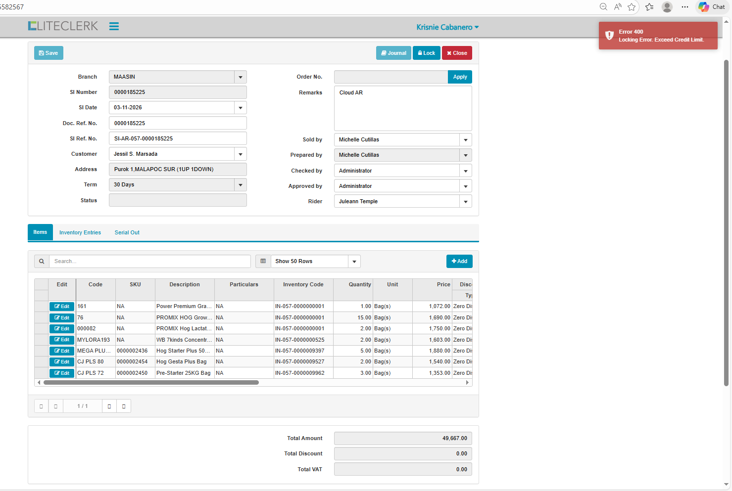Click the items table horizontal scrollbar
Screen dimensions: 732x491
click(151, 383)
